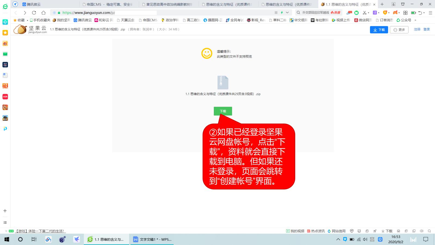This screenshot has width=435, height=245.
Task: Open the orange shield wallet extension
Action: (x=385, y=13)
